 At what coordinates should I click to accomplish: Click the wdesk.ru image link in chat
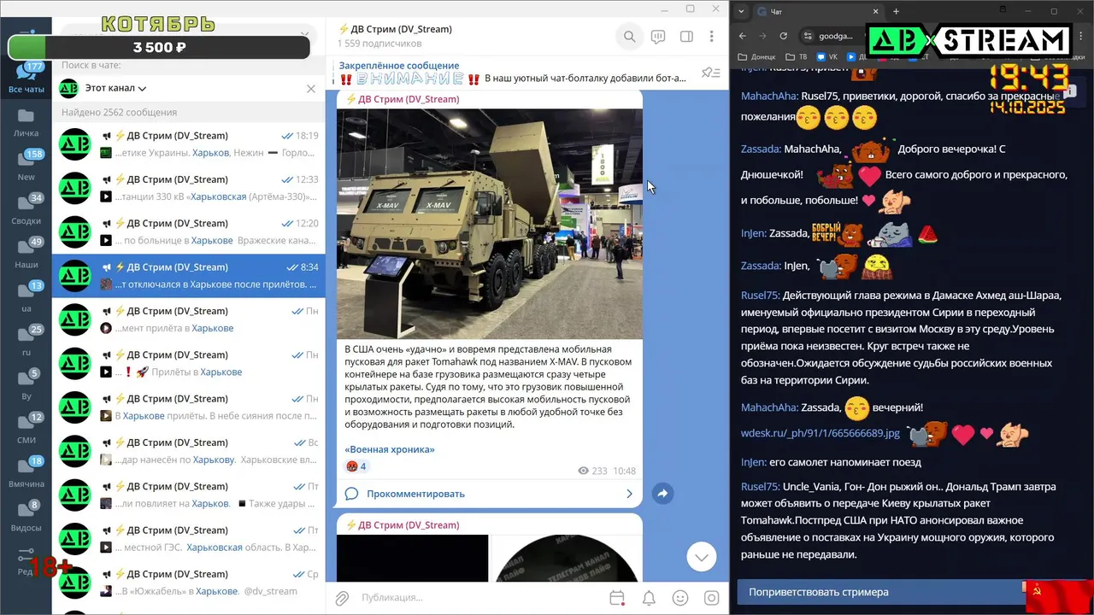click(820, 433)
